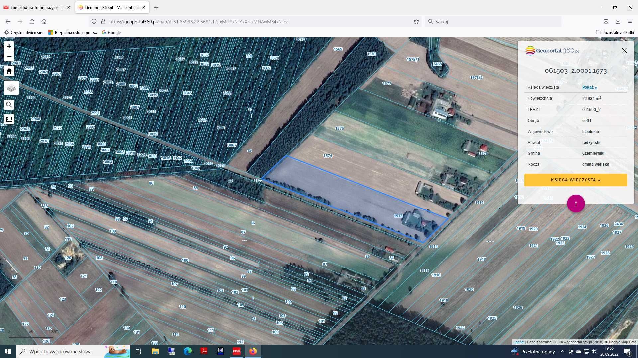Click the site shield tracking protection icon
638x358 pixels.
click(x=94, y=22)
